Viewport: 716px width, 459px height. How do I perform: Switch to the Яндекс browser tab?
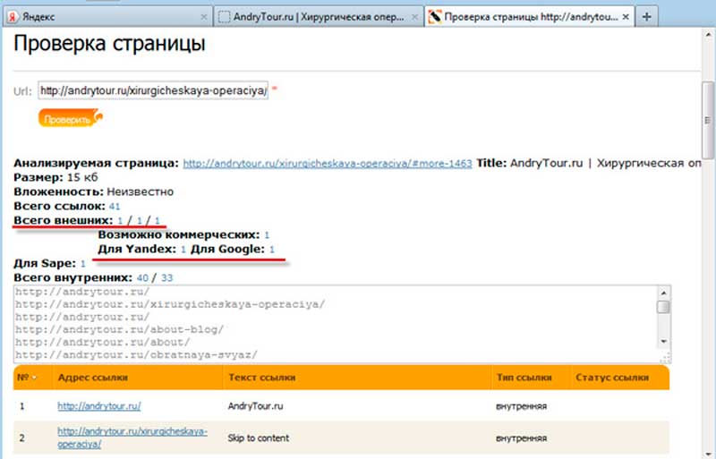pos(107,17)
